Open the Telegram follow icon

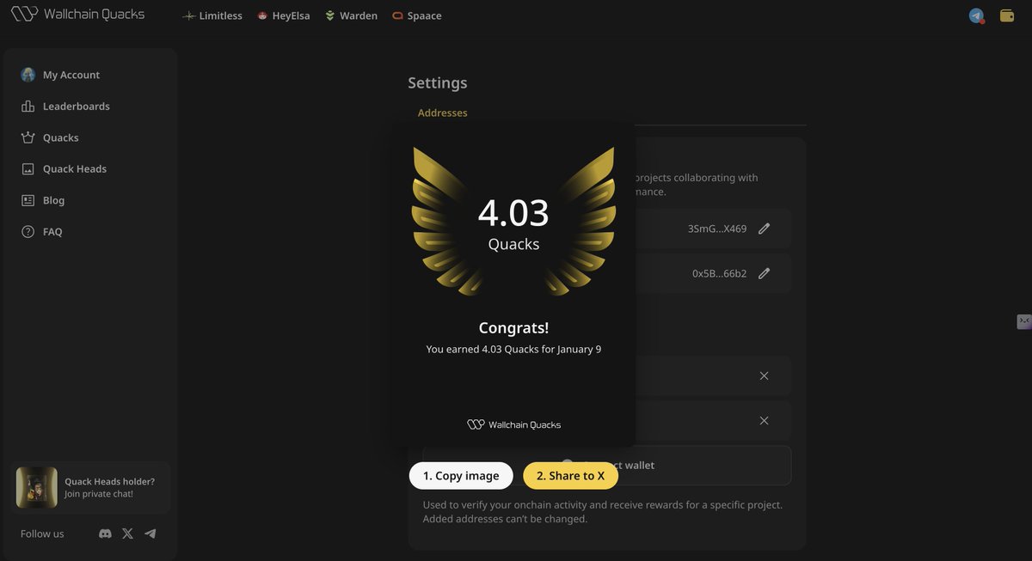tap(150, 534)
